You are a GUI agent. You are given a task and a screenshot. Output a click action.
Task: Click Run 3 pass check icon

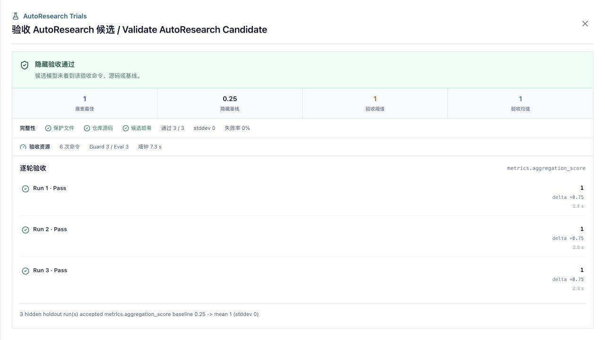tap(26, 271)
